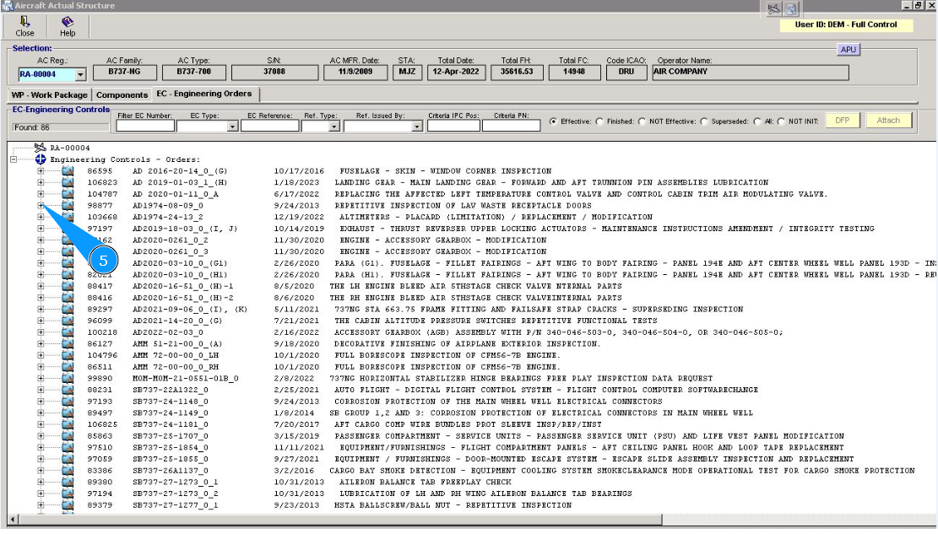Screen dimensions: 938x534
Task: Click the document icon beside the airplane icon
Action: 791,9
